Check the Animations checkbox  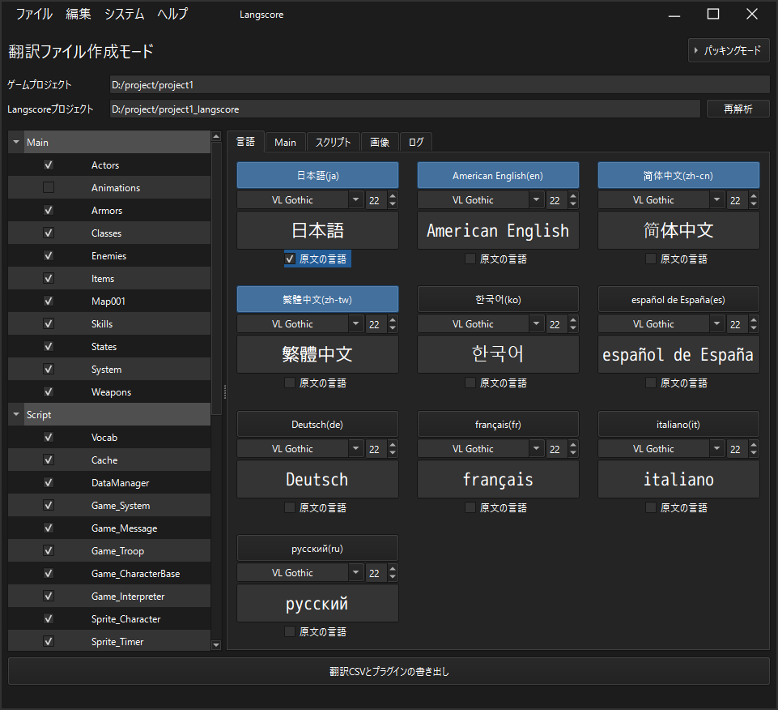tap(48, 187)
